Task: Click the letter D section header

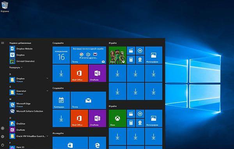Action: (10, 74)
